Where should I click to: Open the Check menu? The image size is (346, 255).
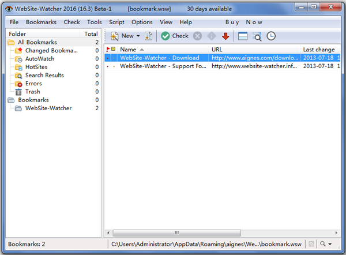(72, 22)
